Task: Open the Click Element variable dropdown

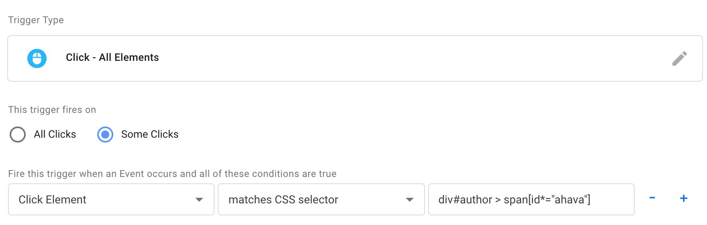Action: click(111, 199)
